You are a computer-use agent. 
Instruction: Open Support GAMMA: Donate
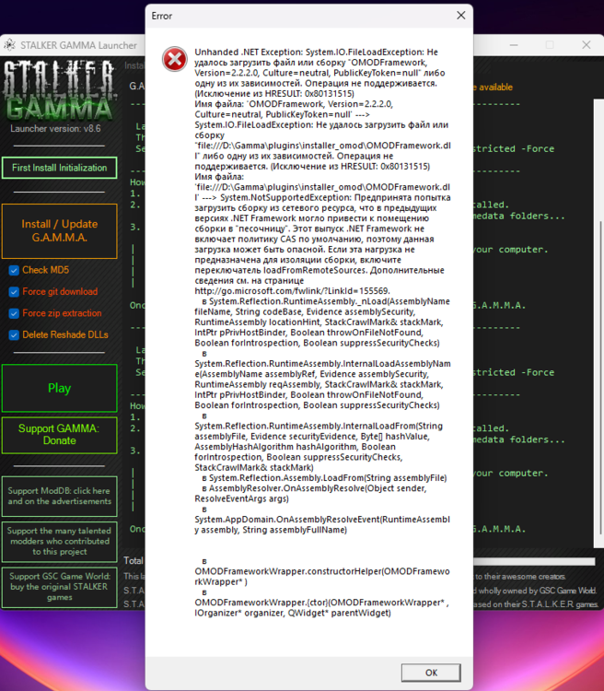[x=60, y=435]
